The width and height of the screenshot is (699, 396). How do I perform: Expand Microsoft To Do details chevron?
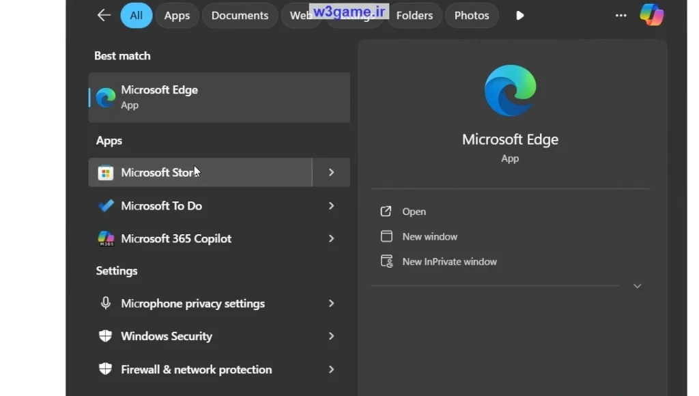(331, 206)
